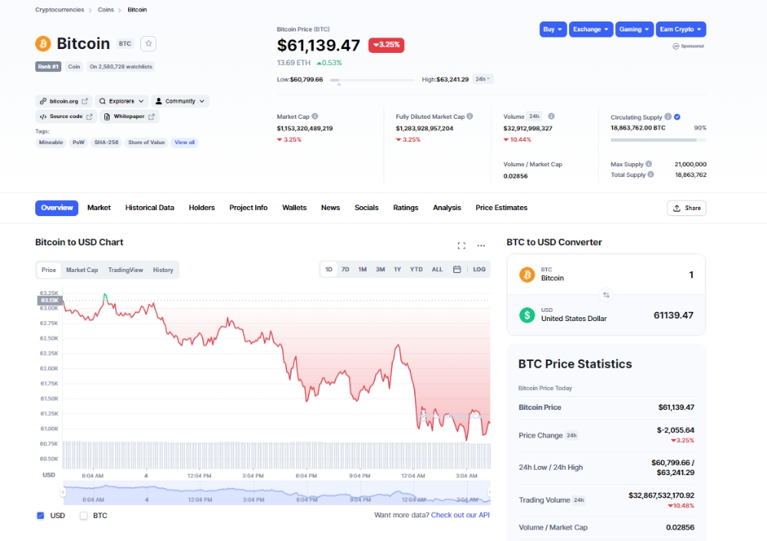The height and width of the screenshot is (541, 767).
Task: Open the bitcoin.org website link
Action: click(x=64, y=101)
